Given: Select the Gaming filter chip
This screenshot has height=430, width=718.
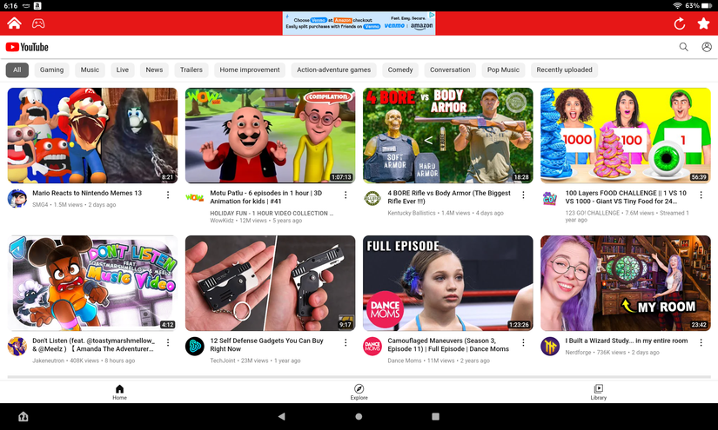Looking at the screenshot, I should pyautogui.click(x=51, y=69).
